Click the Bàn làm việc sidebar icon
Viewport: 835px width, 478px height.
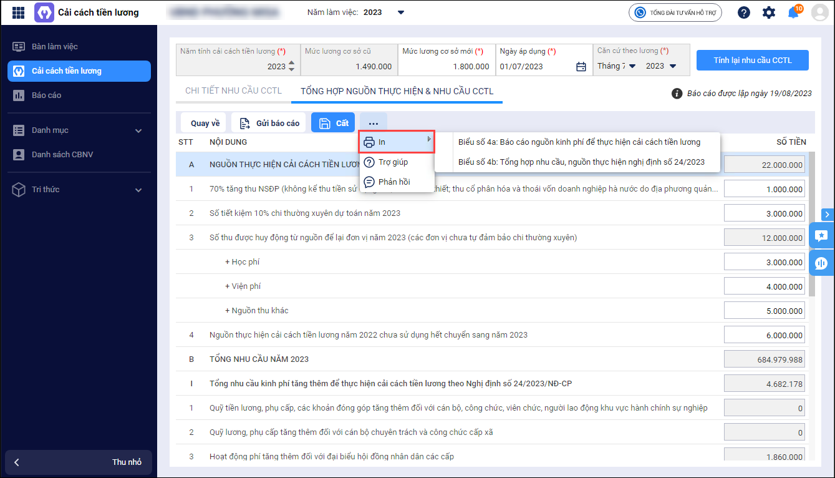[x=19, y=47]
